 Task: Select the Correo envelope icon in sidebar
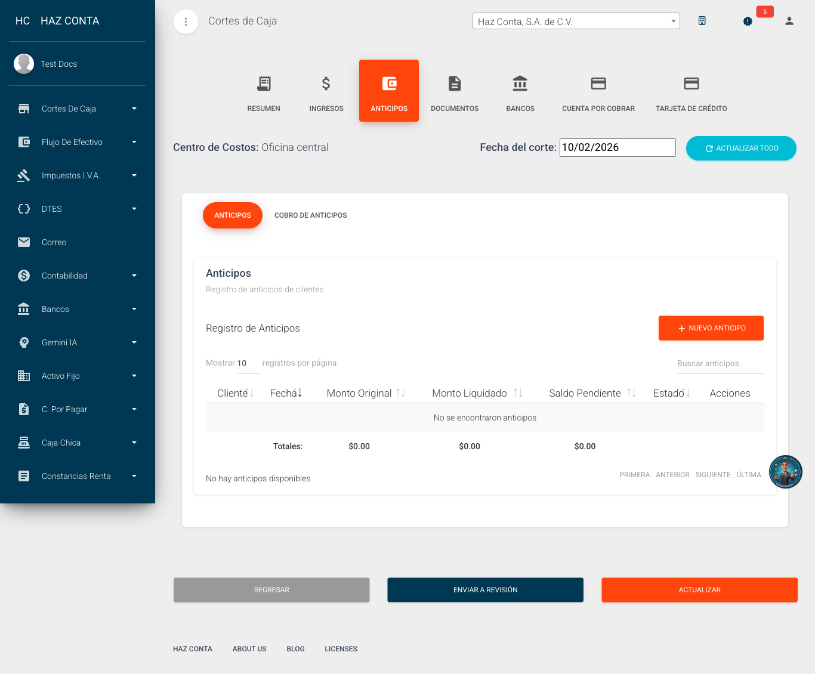tap(24, 242)
